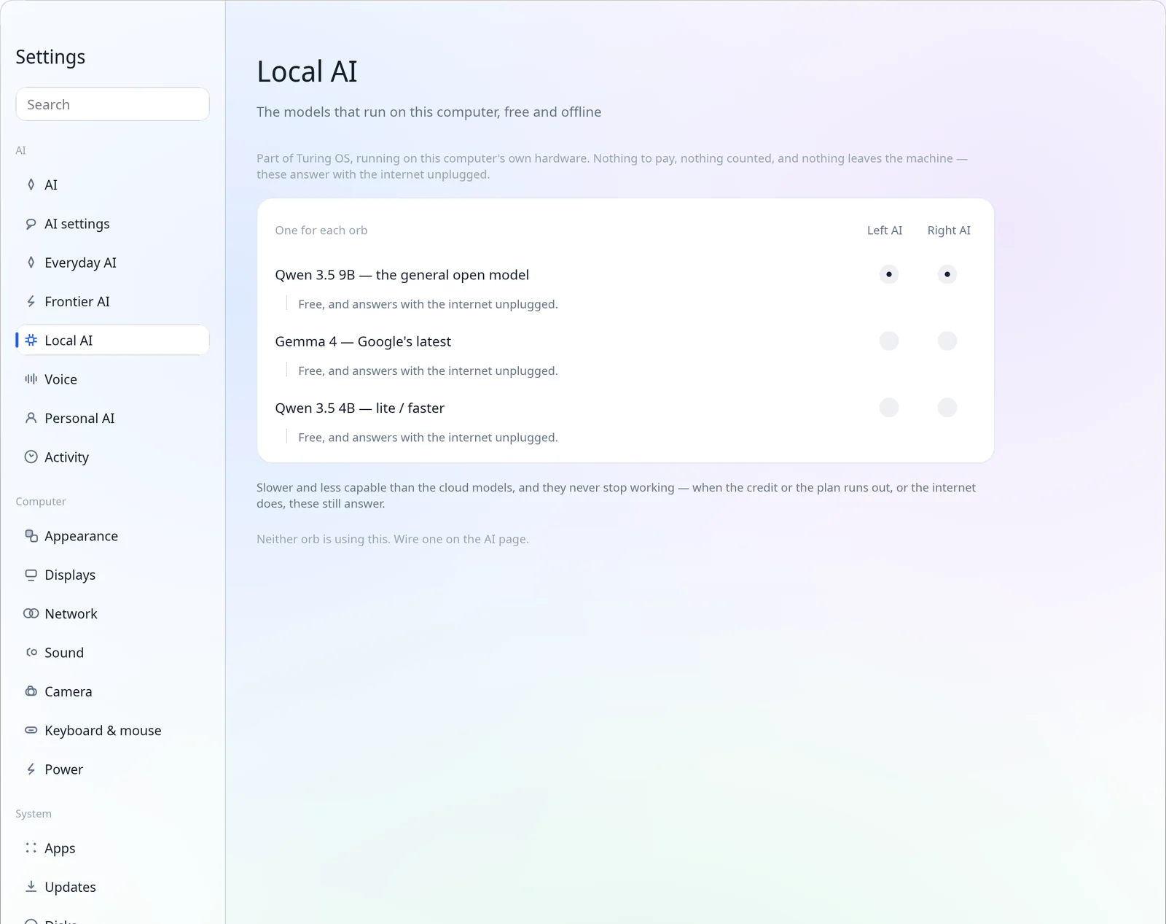The width and height of the screenshot is (1166, 924).
Task: Click the keyboard icon beside Keyboard & mouse
Action: [x=31, y=730]
